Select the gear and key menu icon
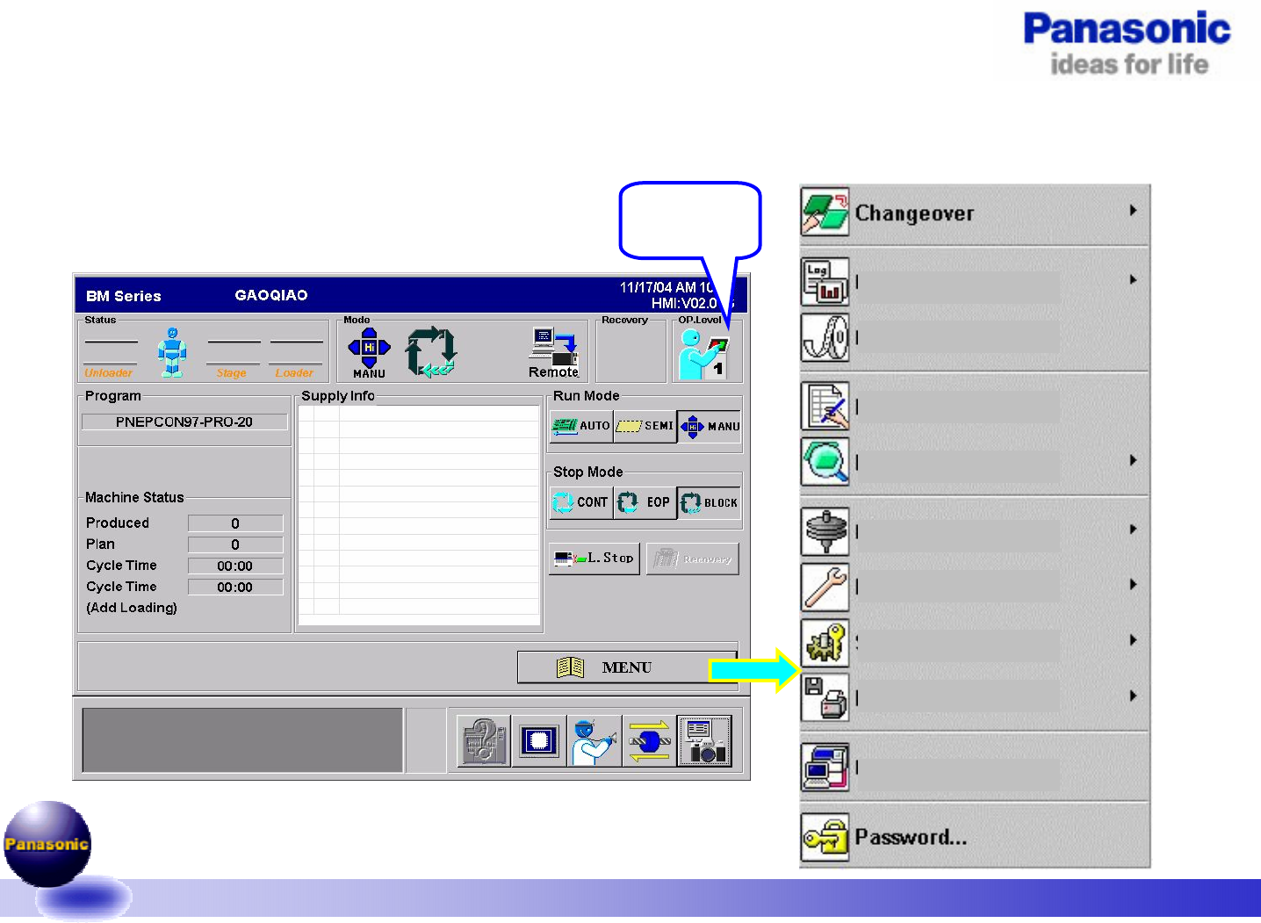Image resolution: width=1261 pixels, height=923 pixels. [825, 642]
